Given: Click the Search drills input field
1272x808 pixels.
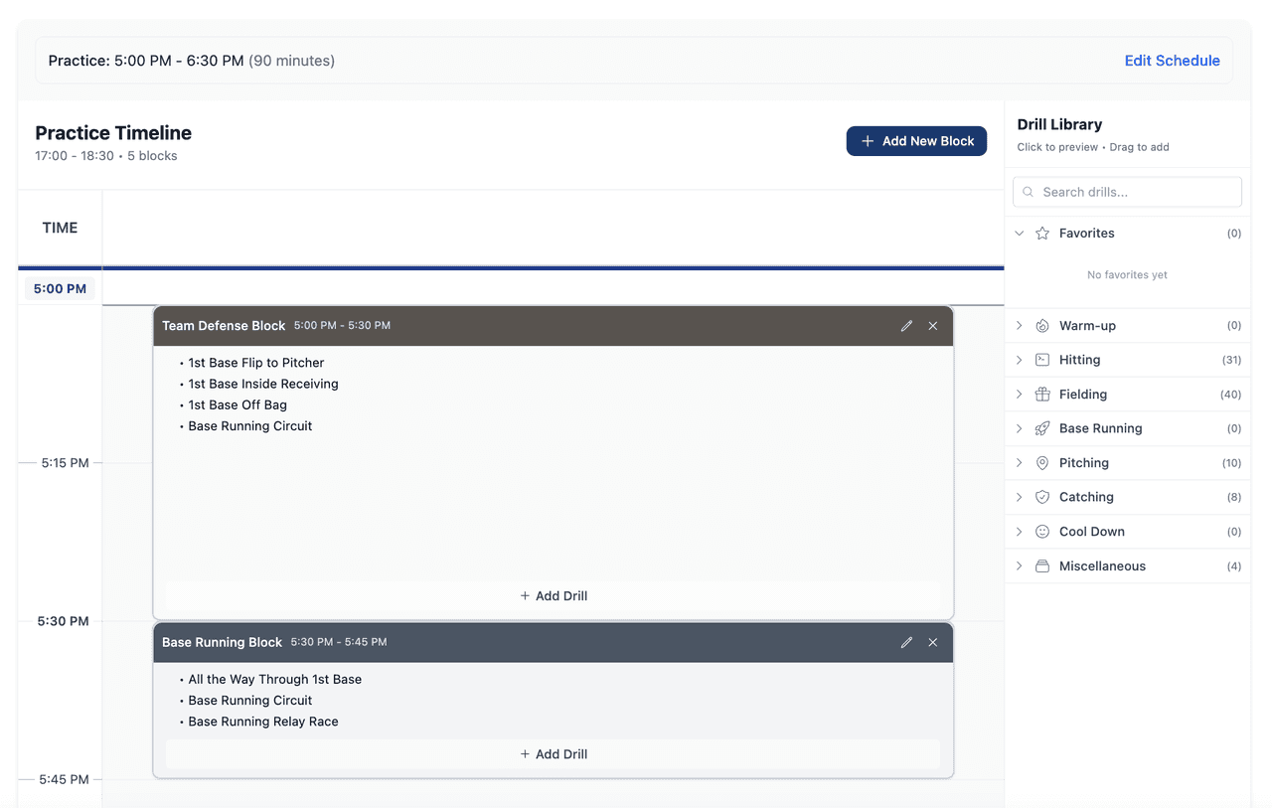Looking at the screenshot, I should point(1127,191).
